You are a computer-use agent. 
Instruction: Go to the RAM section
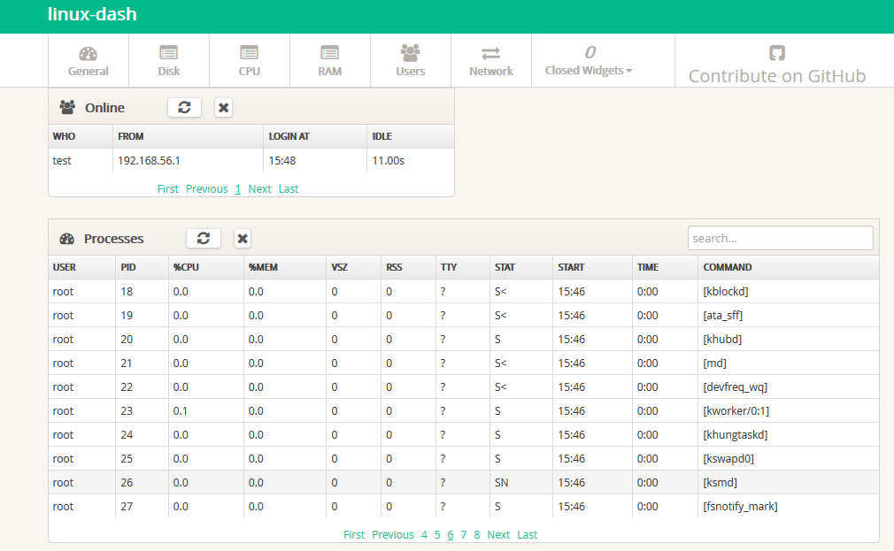[x=330, y=60]
